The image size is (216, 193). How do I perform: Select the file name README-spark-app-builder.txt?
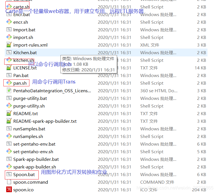click(45, 121)
